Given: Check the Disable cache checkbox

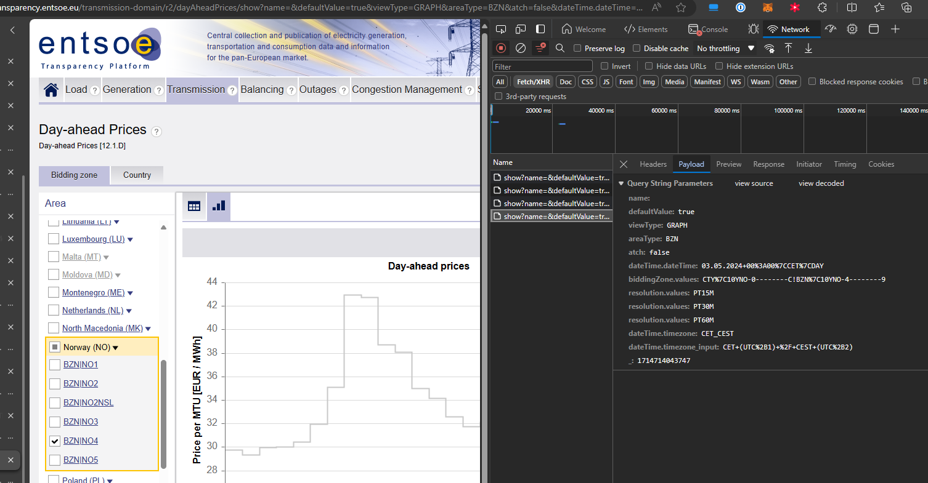Looking at the screenshot, I should point(637,49).
